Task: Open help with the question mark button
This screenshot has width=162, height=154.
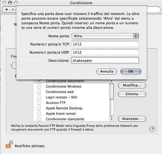Action: [152, 129]
